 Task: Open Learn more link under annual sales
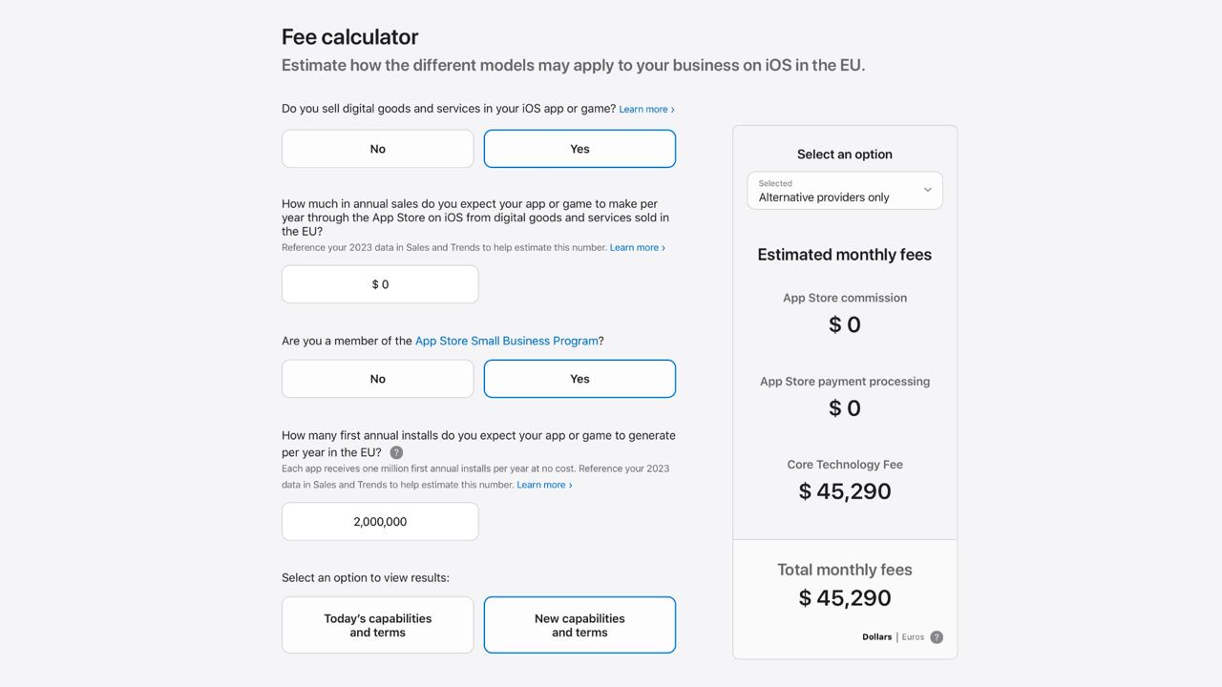(638, 247)
